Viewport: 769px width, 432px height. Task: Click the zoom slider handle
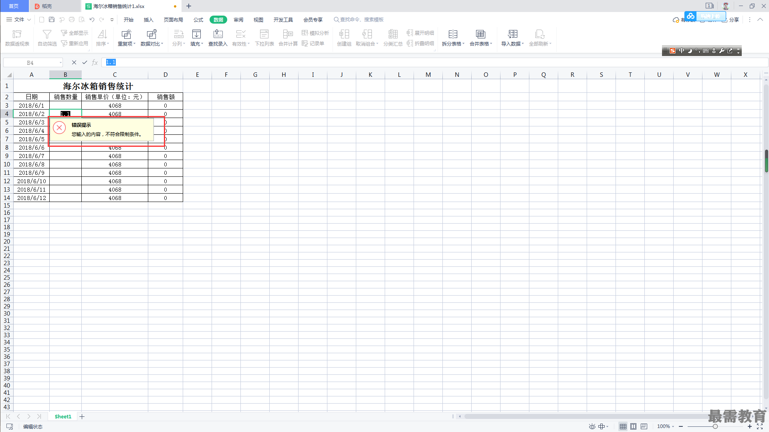click(715, 426)
